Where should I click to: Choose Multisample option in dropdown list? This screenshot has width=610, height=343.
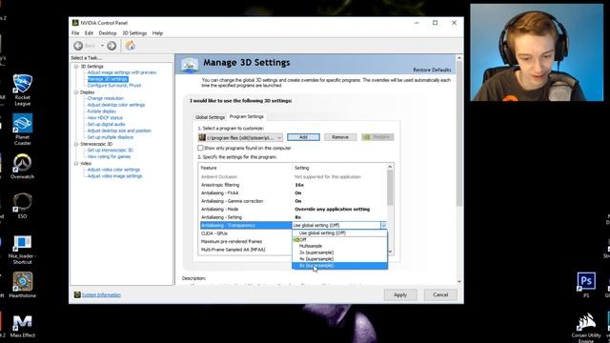pyautogui.click(x=340, y=246)
